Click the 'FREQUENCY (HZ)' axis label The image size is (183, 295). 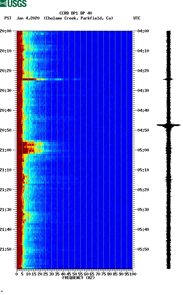pyautogui.click(x=79, y=278)
